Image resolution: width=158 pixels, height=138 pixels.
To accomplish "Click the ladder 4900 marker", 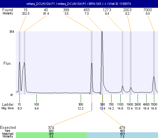I will 146,104.
